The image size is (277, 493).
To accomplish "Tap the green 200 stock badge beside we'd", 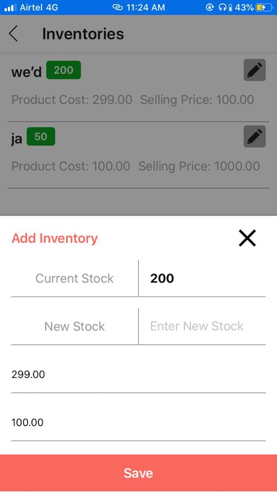I will 64,70.
